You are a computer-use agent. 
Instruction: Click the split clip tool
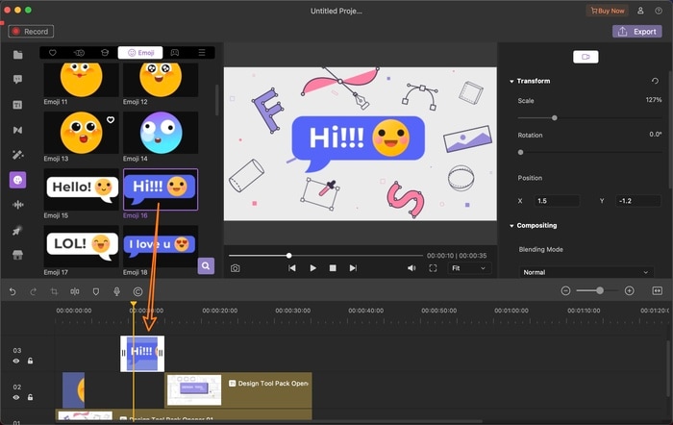click(75, 292)
